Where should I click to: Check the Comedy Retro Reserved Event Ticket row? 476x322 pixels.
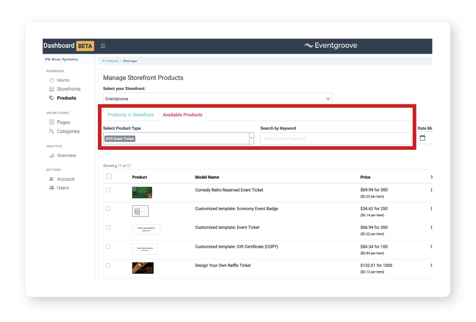click(109, 190)
